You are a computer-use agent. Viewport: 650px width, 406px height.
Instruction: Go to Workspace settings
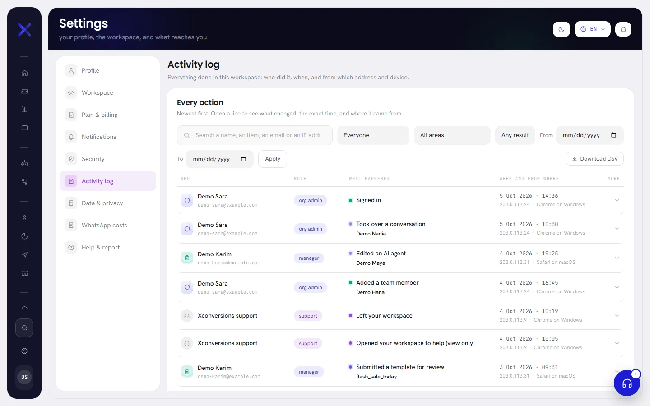(108, 92)
